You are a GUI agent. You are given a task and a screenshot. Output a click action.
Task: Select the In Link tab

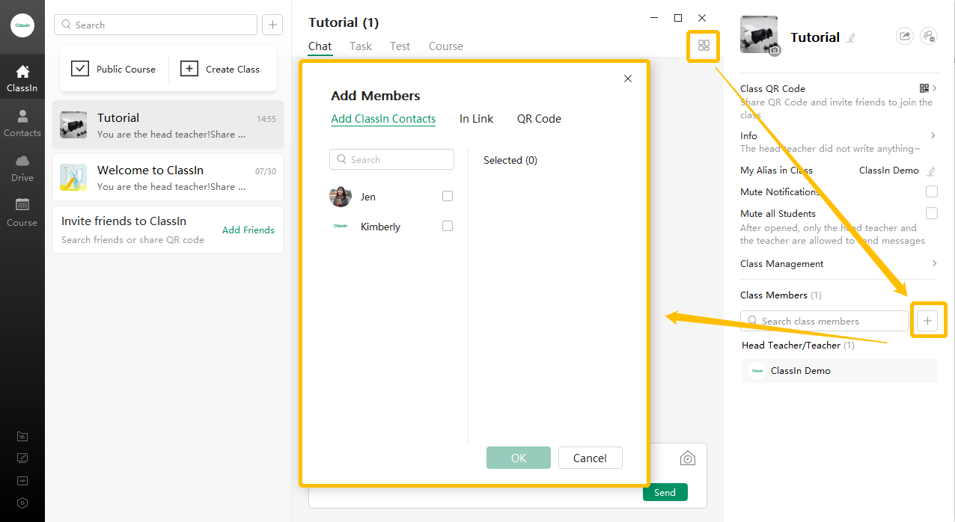[x=477, y=119]
